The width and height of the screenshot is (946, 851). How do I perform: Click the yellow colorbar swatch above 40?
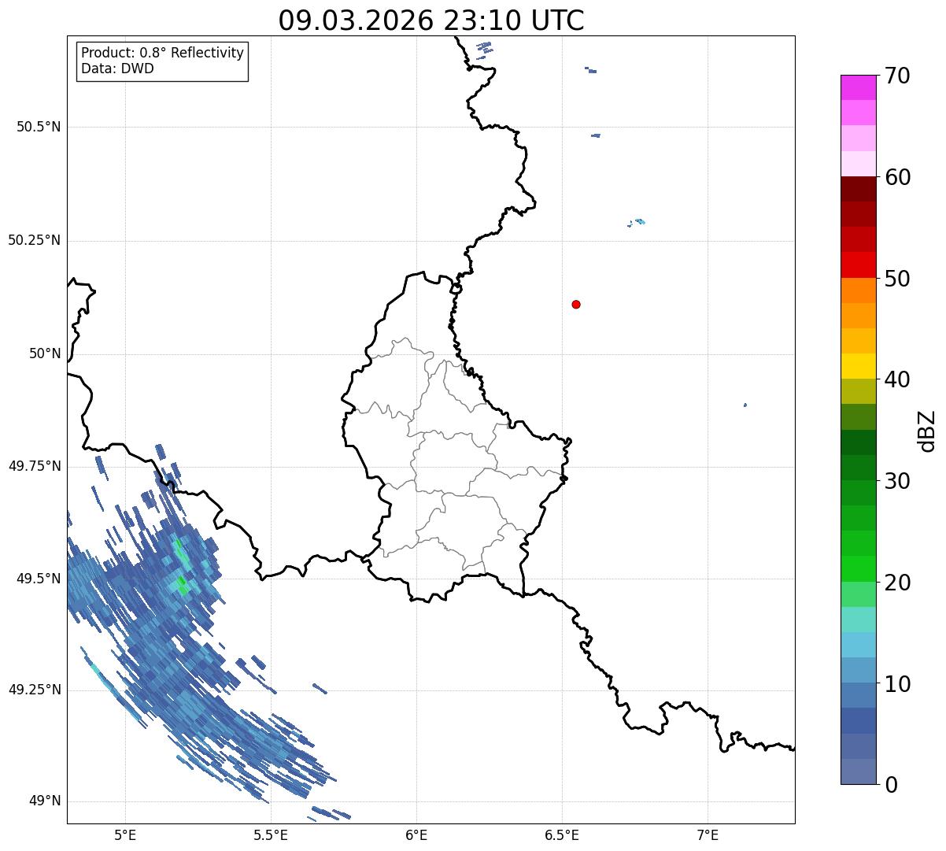click(x=858, y=366)
